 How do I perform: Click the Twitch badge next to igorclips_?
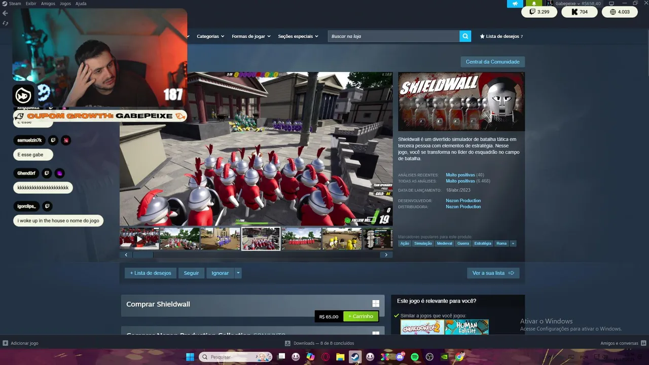[47, 206]
